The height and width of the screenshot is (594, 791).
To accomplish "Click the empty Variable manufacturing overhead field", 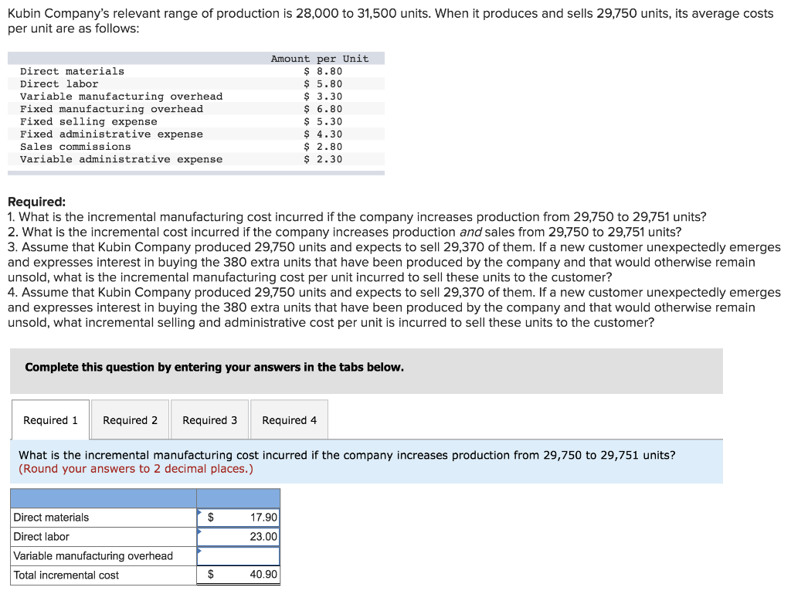I will coord(238,555).
